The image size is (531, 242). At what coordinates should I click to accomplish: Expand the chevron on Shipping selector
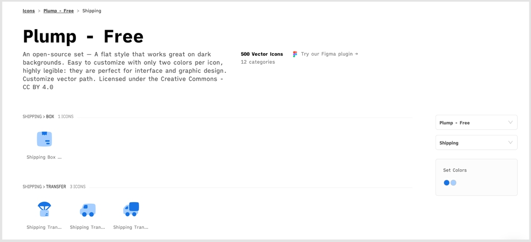click(x=510, y=142)
